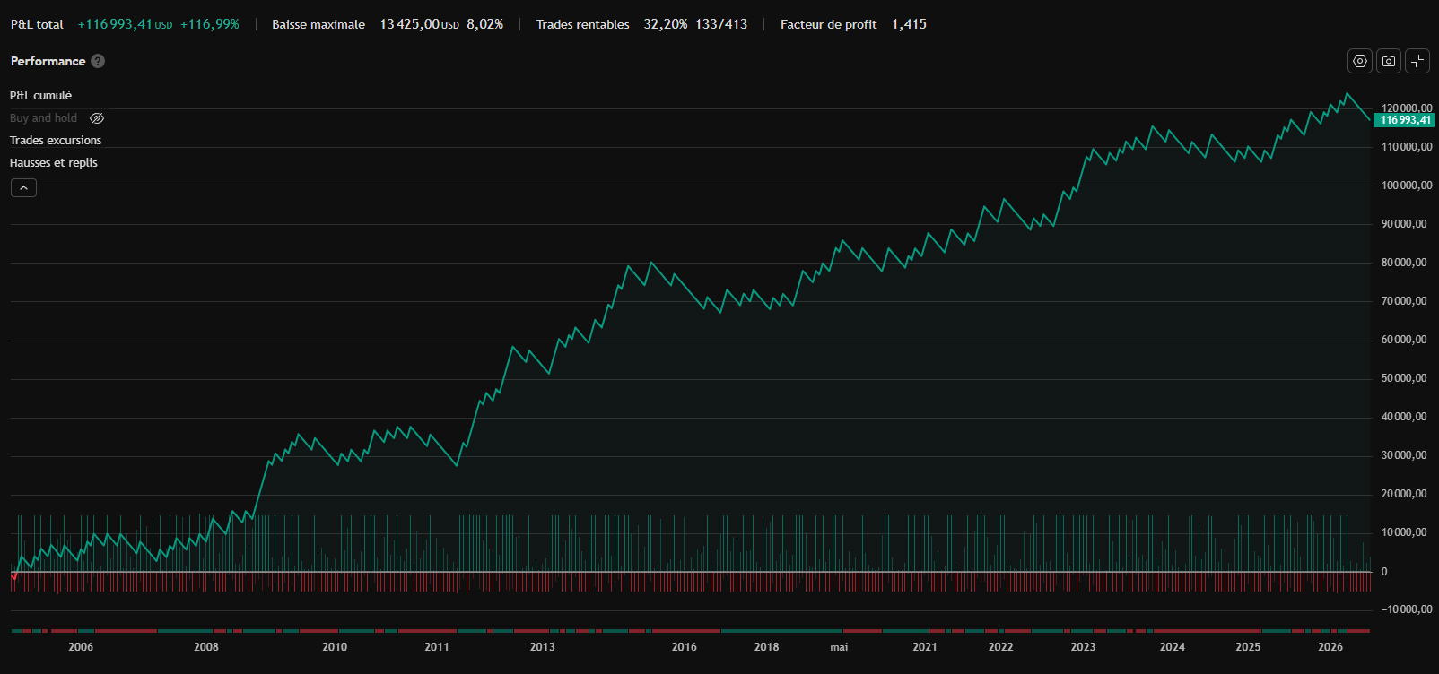The height and width of the screenshot is (674, 1439).
Task: Click the 2006 label on the time axis
Action: 81,647
